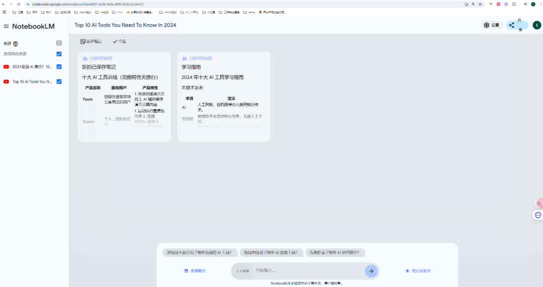543x287 pixels.
Task: Click the YouTube icon of Top 10 AI Tools source
Action: 6,82
